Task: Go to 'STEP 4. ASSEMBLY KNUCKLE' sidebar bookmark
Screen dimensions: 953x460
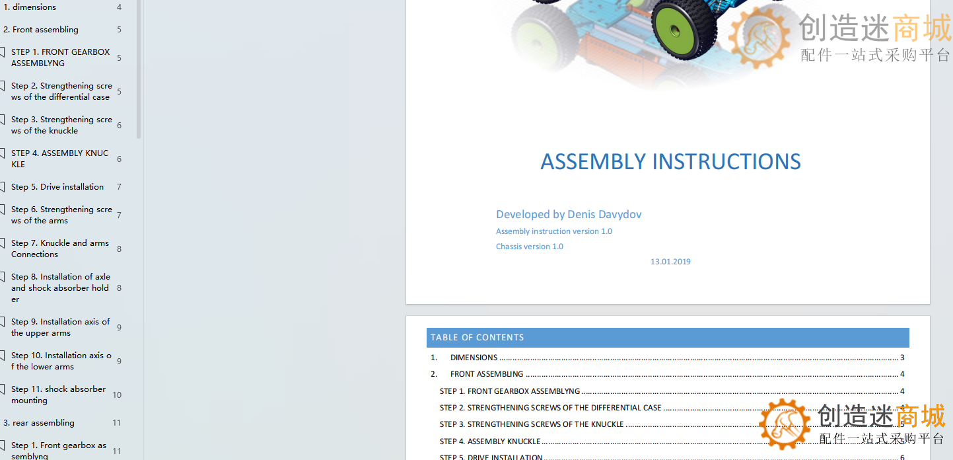Action: tap(59, 159)
